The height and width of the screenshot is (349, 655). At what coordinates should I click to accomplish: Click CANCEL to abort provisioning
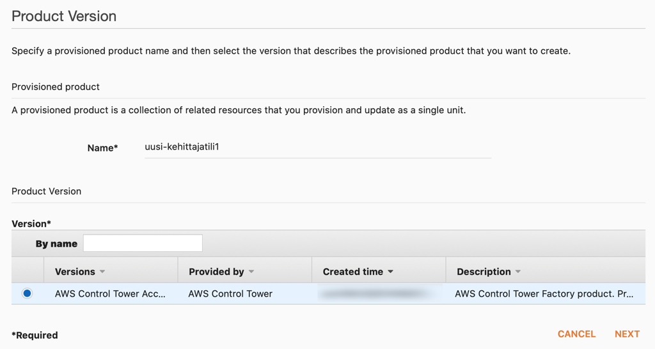pyautogui.click(x=576, y=334)
